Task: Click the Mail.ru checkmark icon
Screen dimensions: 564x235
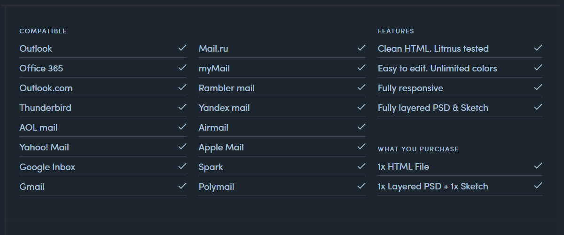Action: (361, 48)
